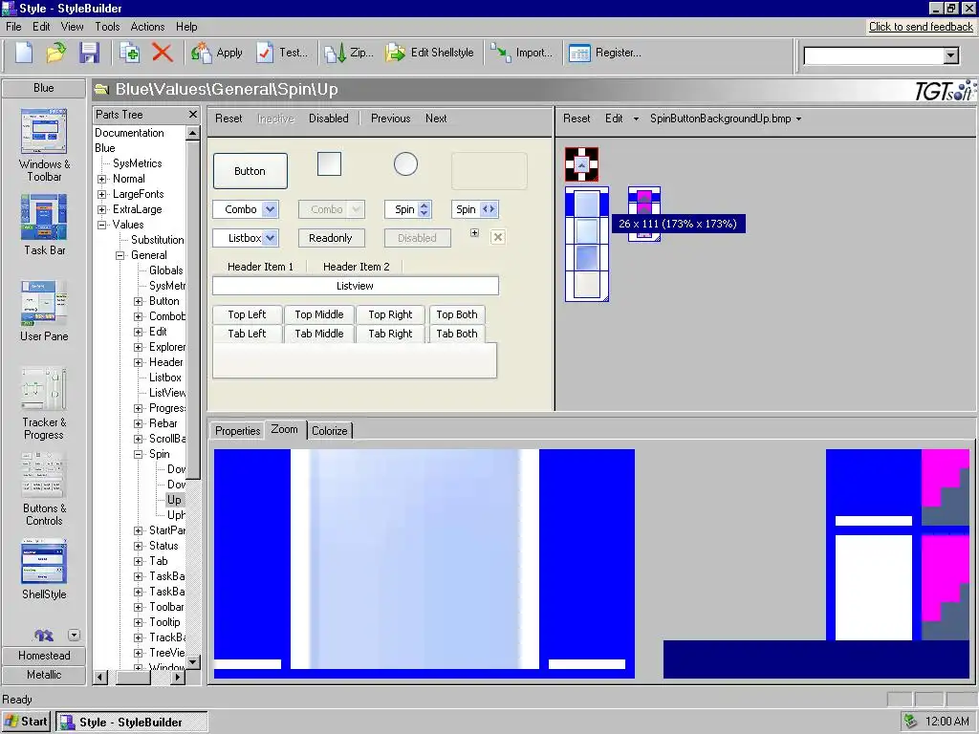Click the small plus expand preview icon

coord(474,233)
